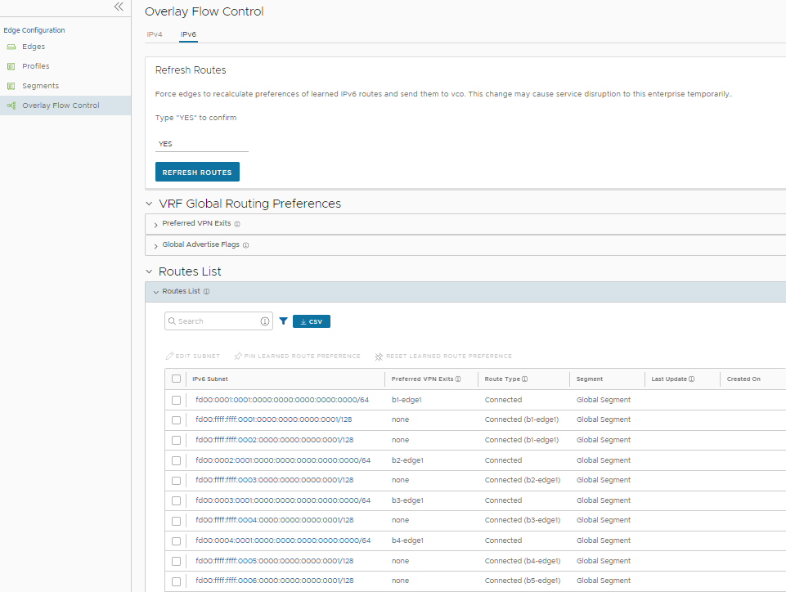Expand Global Advertise Flags section

click(155, 245)
